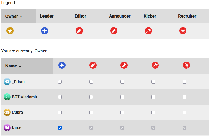Click the Announcer legend column header
Screen dimensions: 210x136
pyautogui.click(x=120, y=16)
